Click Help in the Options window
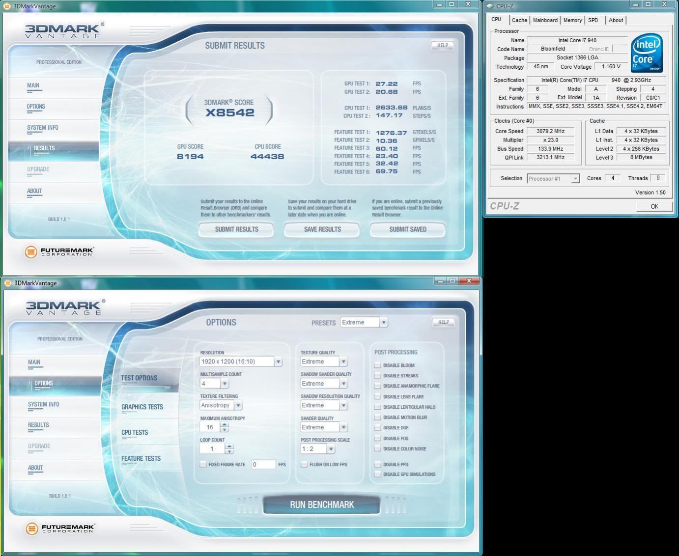 click(x=443, y=322)
